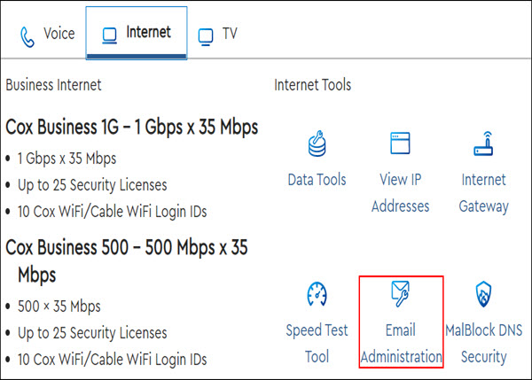Click the laptop icon beside Internet
The height and width of the screenshot is (380, 532).
coord(110,36)
